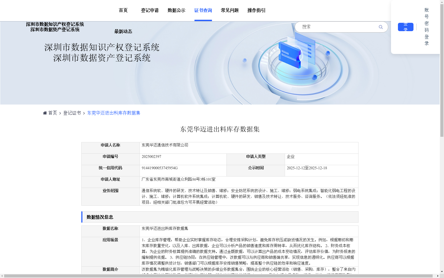Click 东莞华迈进出料库存数据集 breadcrumb link
The image size is (444, 278).
[114, 113]
